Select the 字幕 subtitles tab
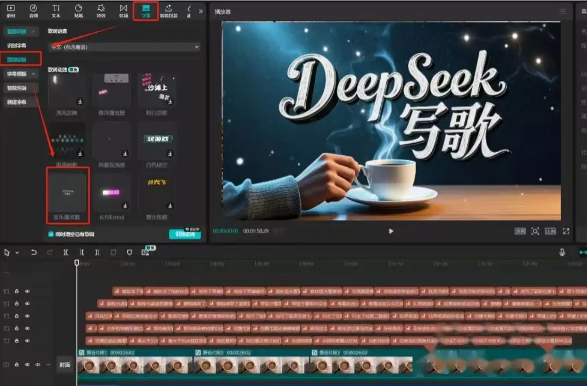Image resolution: width=587 pixels, height=386 pixels. coord(146,11)
